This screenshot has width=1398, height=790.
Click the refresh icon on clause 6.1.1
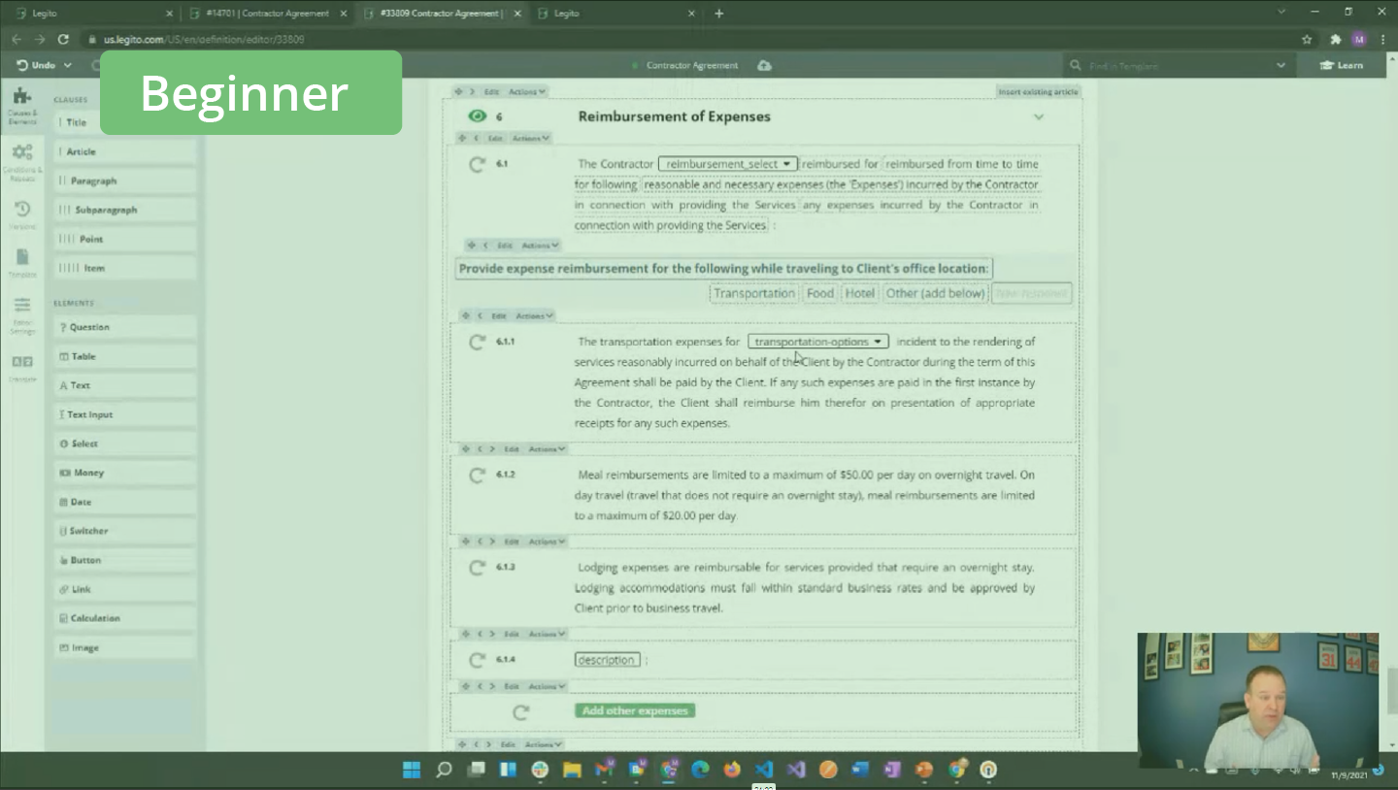click(477, 342)
